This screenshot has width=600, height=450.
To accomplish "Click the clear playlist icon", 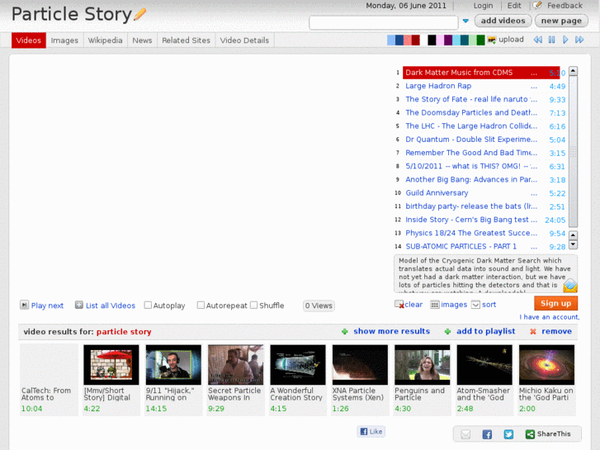I will point(399,305).
